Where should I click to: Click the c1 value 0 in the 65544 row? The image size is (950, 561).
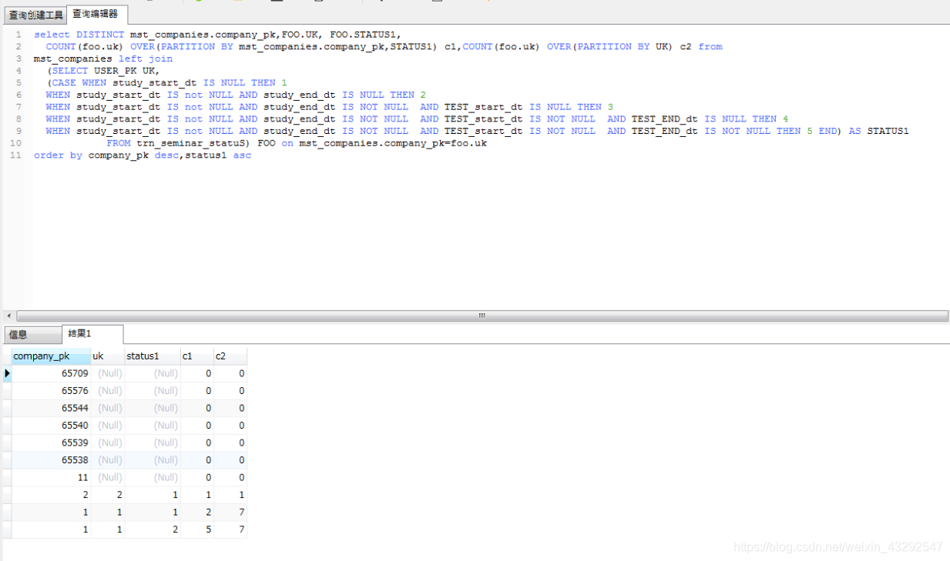pos(197,408)
